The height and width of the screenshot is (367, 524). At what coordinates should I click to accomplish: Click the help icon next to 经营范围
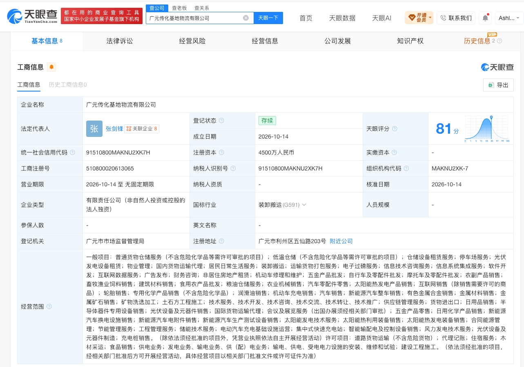pyautogui.click(x=49, y=307)
